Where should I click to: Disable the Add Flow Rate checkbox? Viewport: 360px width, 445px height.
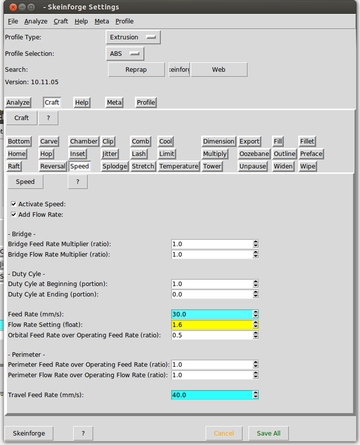click(x=14, y=214)
